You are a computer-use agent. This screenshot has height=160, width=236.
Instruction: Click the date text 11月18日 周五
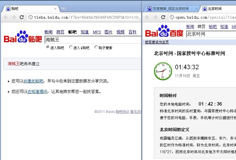[x=187, y=76]
